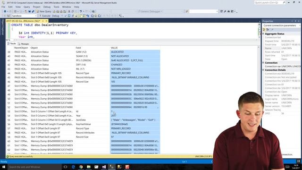Open the Help menu
Viewport: 302px width, 170px height.
pos(76,7)
